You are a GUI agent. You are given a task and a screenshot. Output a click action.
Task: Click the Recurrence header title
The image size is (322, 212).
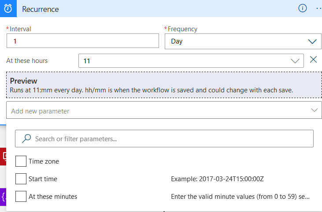(40, 9)
